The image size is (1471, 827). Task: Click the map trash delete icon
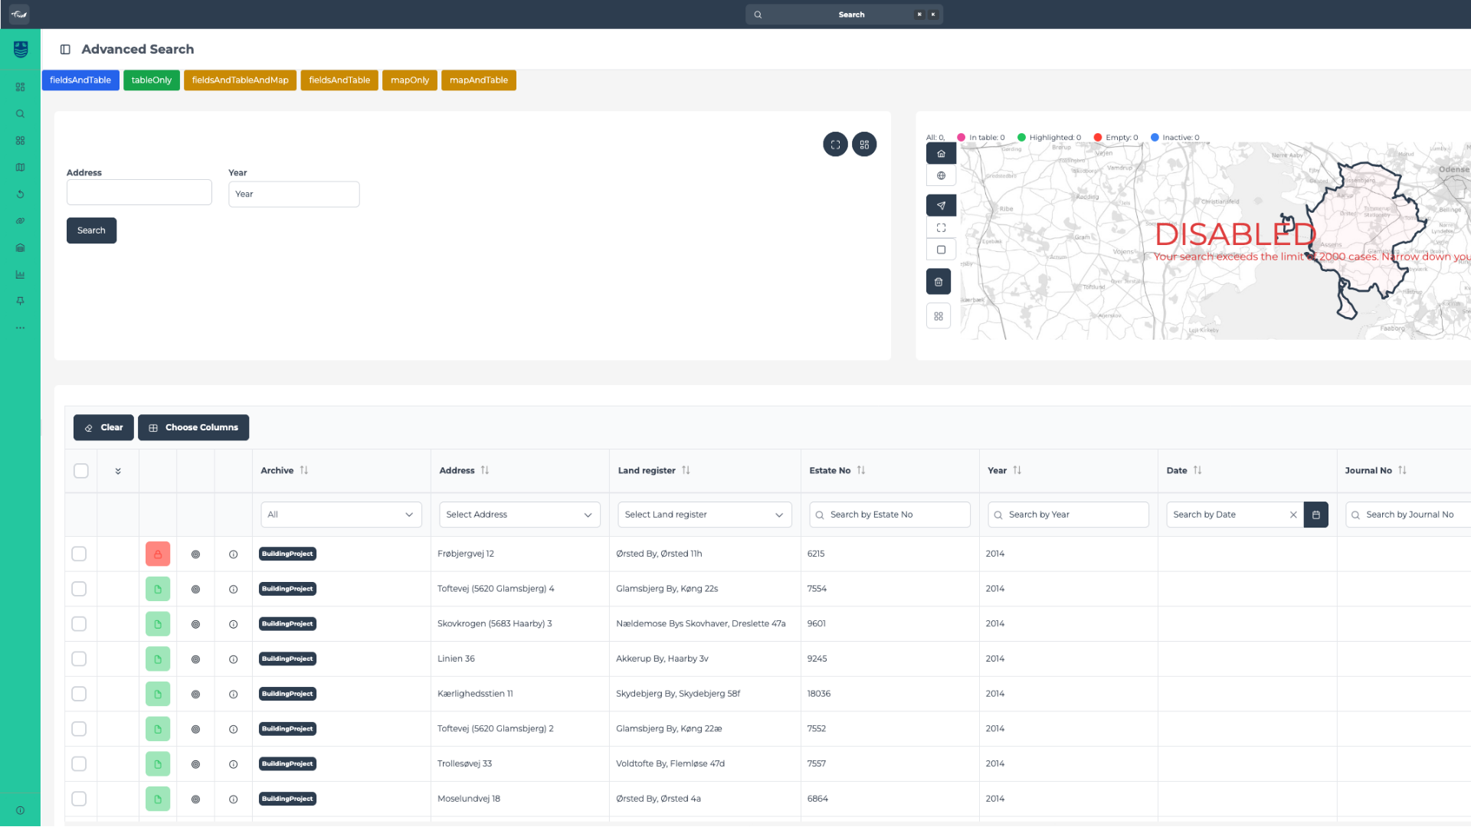pyautogui.click(x=939, y=282)
